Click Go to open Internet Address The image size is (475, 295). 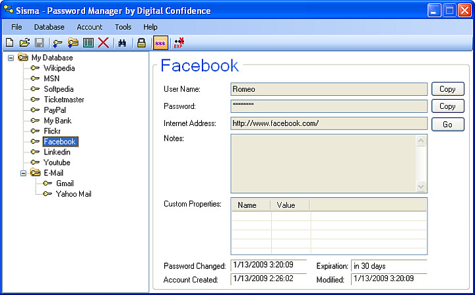point(448,124)
